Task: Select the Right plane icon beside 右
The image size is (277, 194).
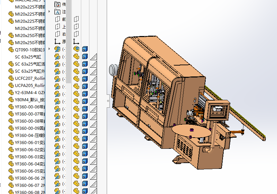Action: coord(57,34)
